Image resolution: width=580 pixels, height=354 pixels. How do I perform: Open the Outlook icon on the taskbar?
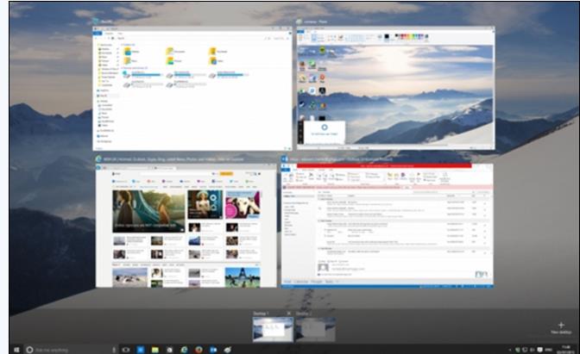[213, 349]
